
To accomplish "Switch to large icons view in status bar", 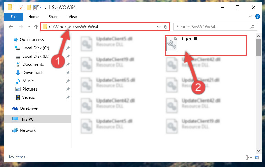I will click(x=256, y=158).
